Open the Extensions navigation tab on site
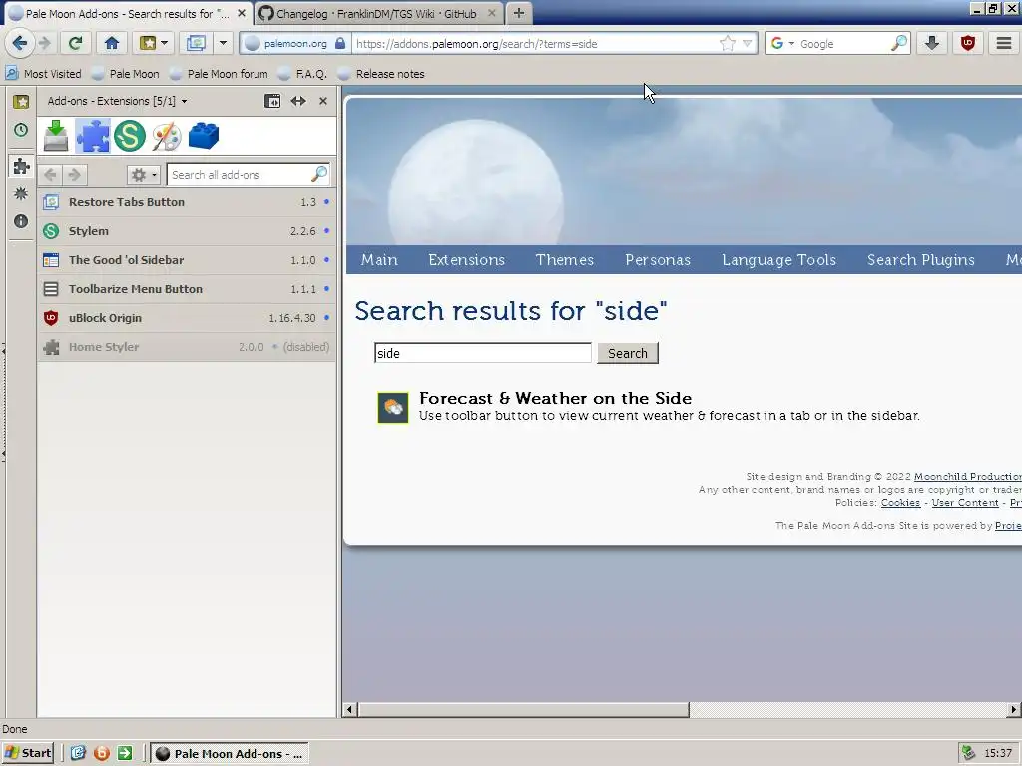 click(x=467, y=260)
